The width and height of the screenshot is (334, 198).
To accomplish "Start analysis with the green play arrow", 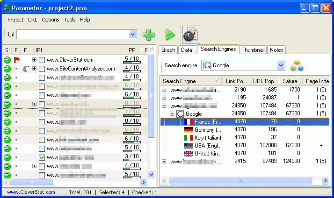I will coord(170,35).
